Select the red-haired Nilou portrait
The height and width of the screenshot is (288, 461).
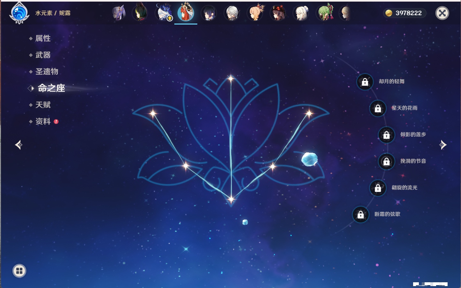tap(186, 12)
